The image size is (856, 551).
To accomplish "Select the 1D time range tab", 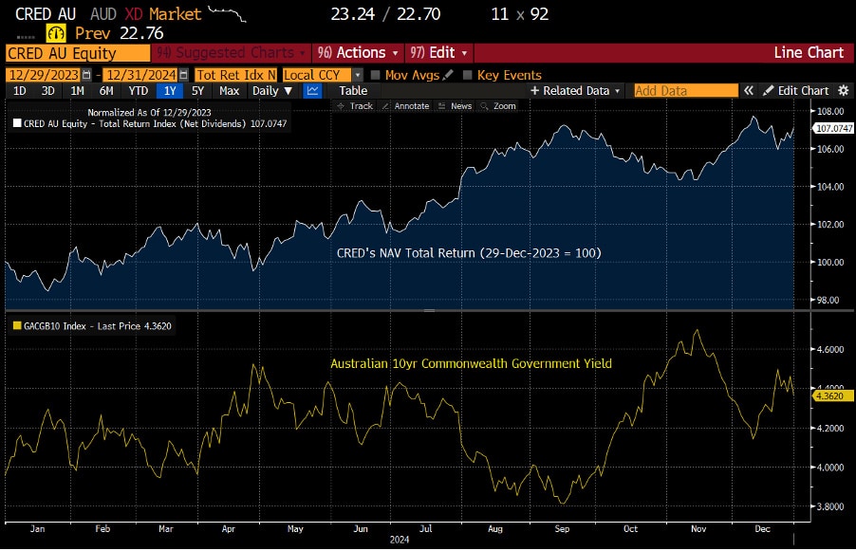I will click(20, 90).
